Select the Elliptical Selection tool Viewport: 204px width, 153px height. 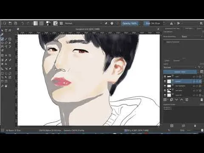pos(6,74)
